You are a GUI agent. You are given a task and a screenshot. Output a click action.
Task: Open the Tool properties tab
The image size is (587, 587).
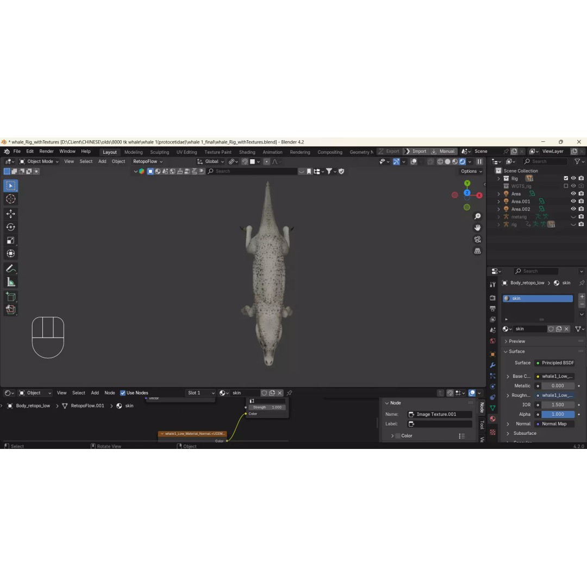pos(492,284)
